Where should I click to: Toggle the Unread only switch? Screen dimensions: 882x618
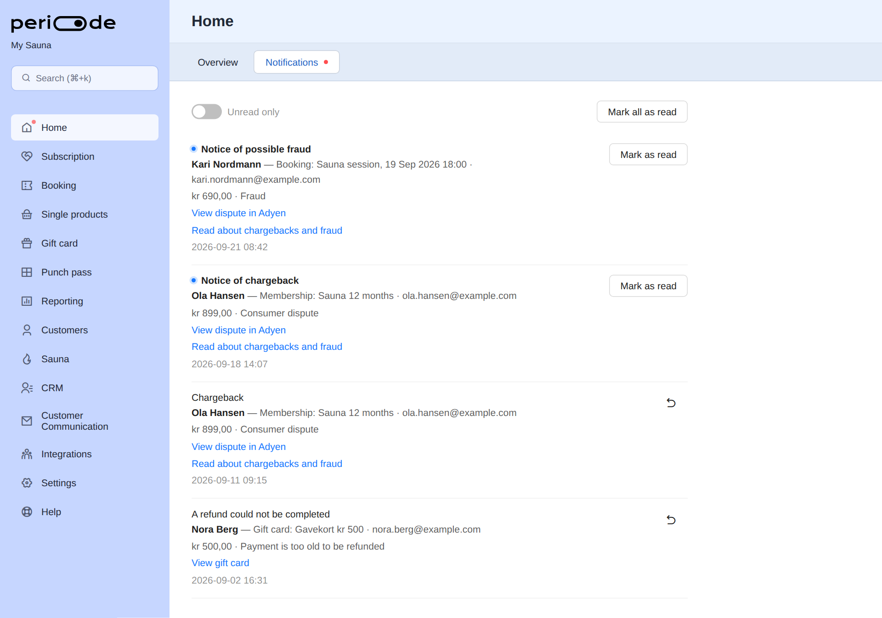click(207, 112)
